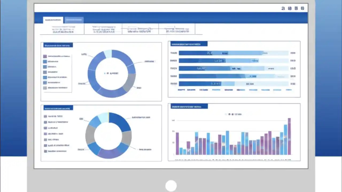Viewport: 342px width, 192px height.
Task: Click the tallest bar in the bottom-right chart
Action: [x=289, y=136]
